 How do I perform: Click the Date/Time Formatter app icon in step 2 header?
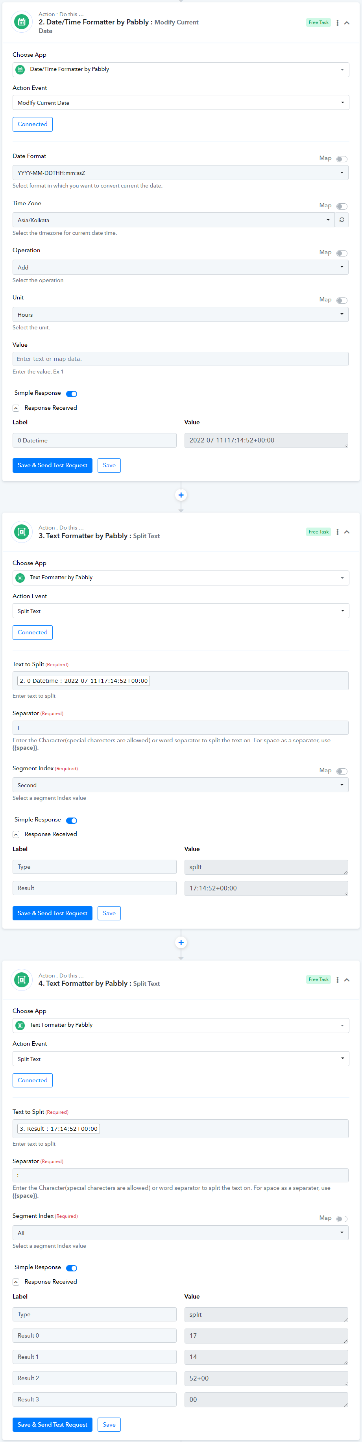(x=22, y=22)
